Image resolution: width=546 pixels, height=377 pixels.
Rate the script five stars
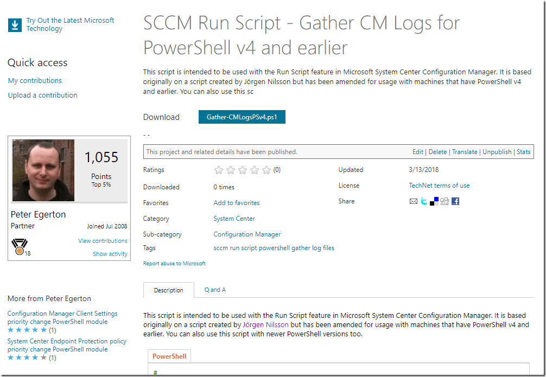pos(266,170)
